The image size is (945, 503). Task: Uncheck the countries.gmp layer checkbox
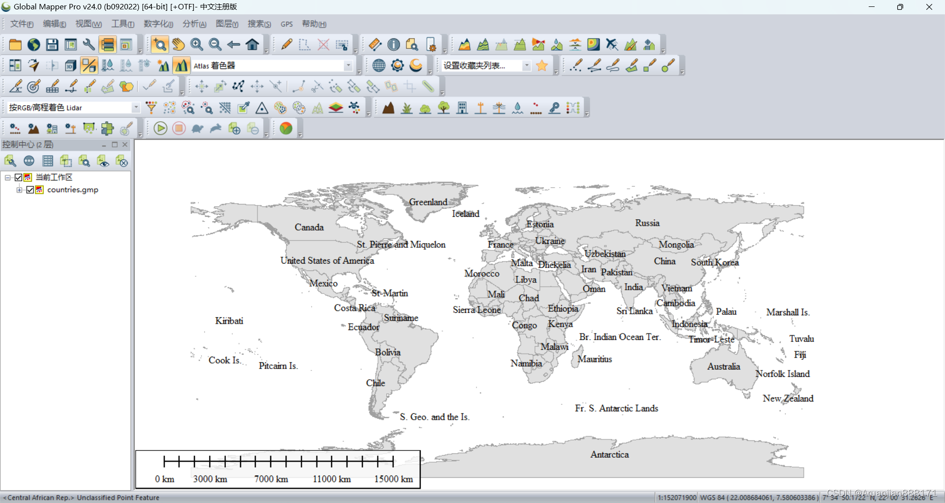(x=30, y=190)
